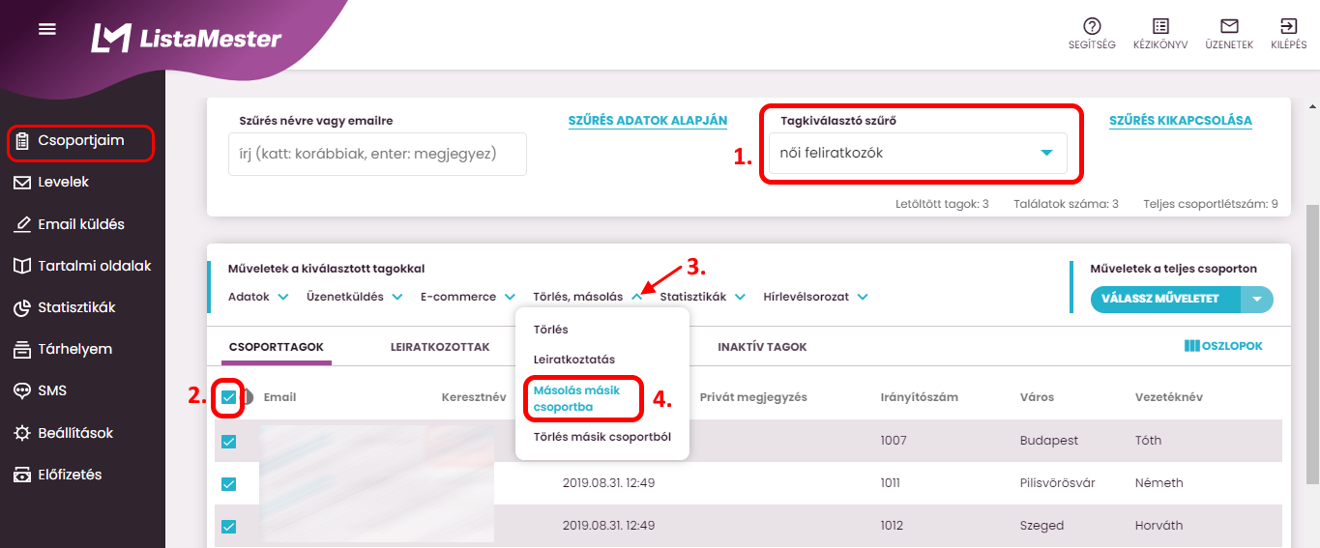1320x548 pixels.
Task: Sort by the Vezetéknév column header
Action: pyautogui.click(x=1169, y=397)
